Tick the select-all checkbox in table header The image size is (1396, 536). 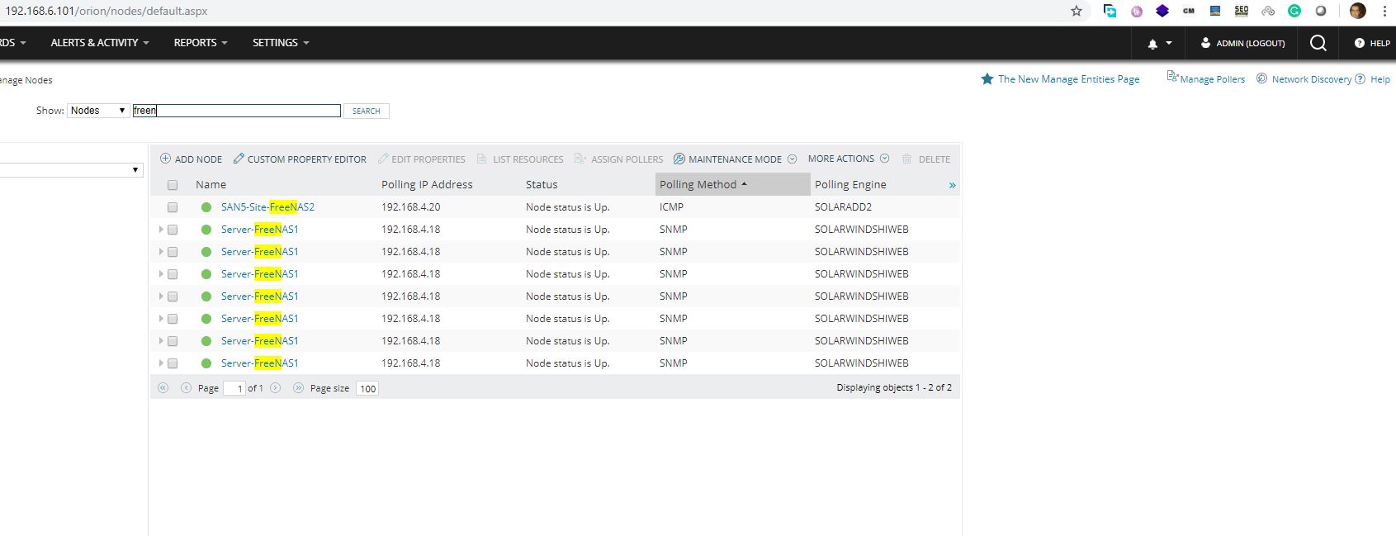[173, 185]
